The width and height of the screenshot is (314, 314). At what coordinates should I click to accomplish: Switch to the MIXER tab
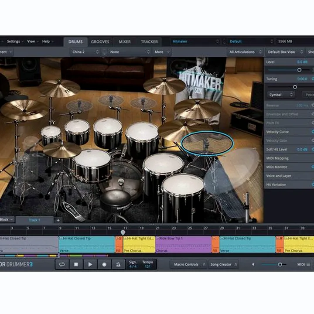pos(125,42)
